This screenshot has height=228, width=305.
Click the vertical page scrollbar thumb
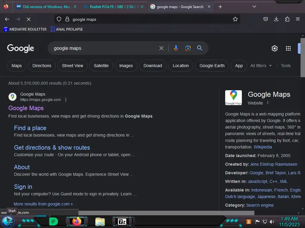(303, 58)
